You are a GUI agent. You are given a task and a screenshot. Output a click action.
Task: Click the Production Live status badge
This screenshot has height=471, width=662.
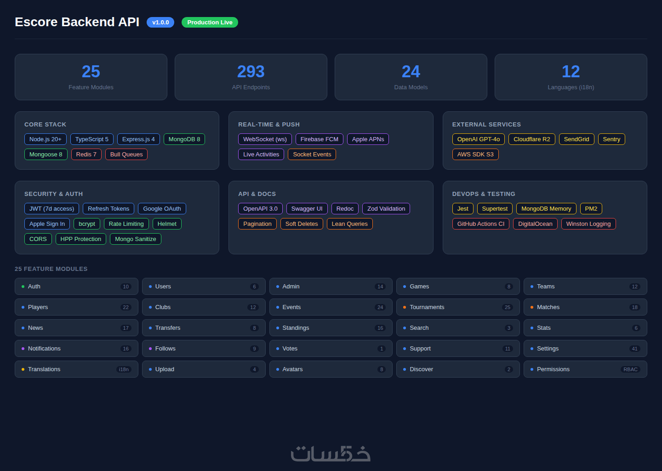[x=210, y=22]
